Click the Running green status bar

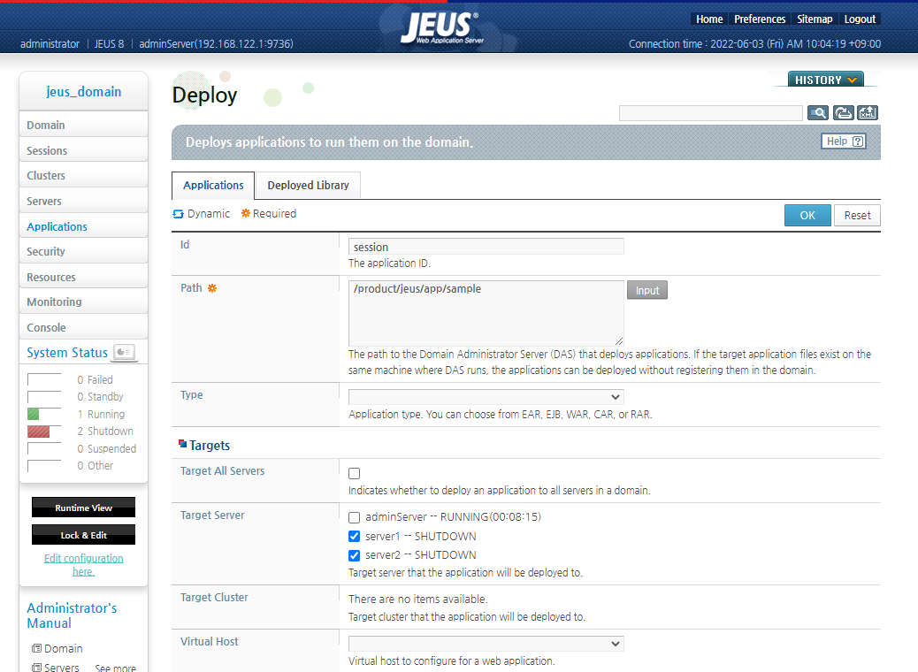pyautogui.click(x=34, y=415)
